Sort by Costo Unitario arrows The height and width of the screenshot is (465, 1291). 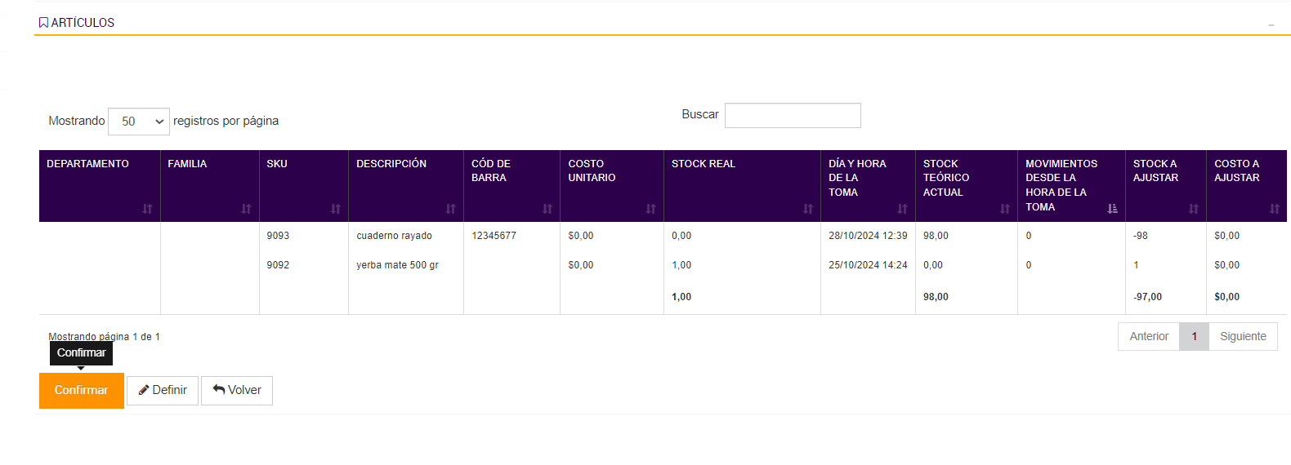(650, 209)
